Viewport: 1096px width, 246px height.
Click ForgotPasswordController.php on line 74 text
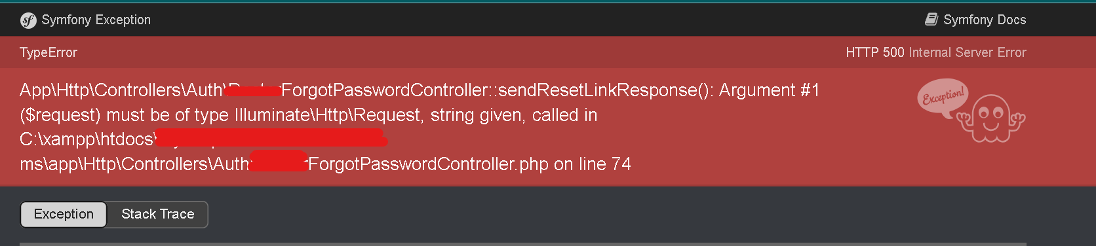tap(469, 164)
